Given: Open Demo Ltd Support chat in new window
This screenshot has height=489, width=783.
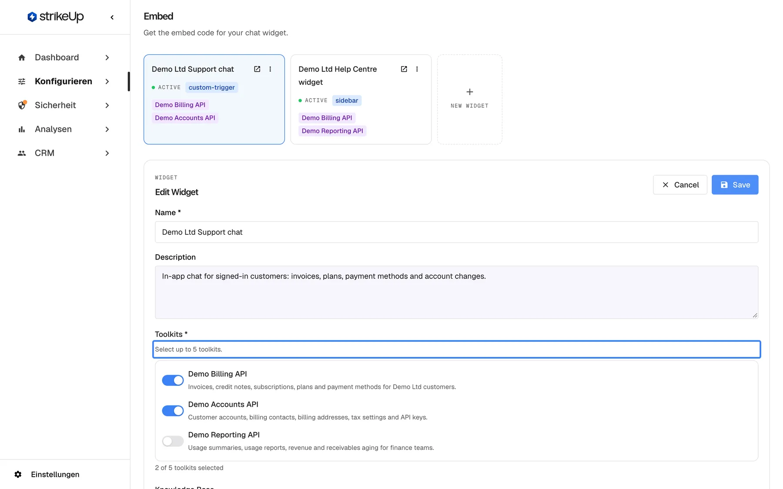Looking at the screenshot, I should (x=257, y=69).
